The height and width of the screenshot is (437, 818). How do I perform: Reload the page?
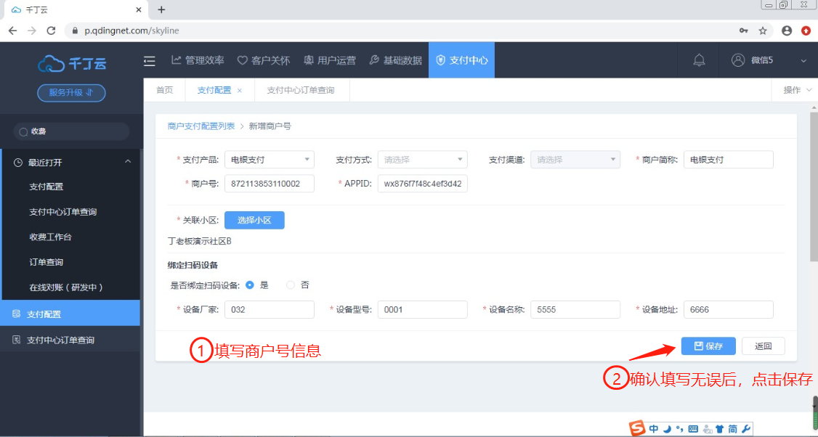(x=51, y=30)
